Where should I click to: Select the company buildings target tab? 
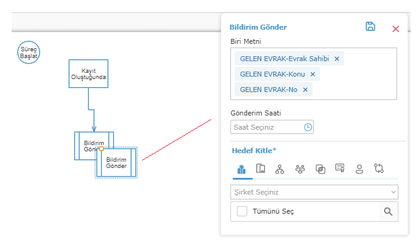point(240,169)
